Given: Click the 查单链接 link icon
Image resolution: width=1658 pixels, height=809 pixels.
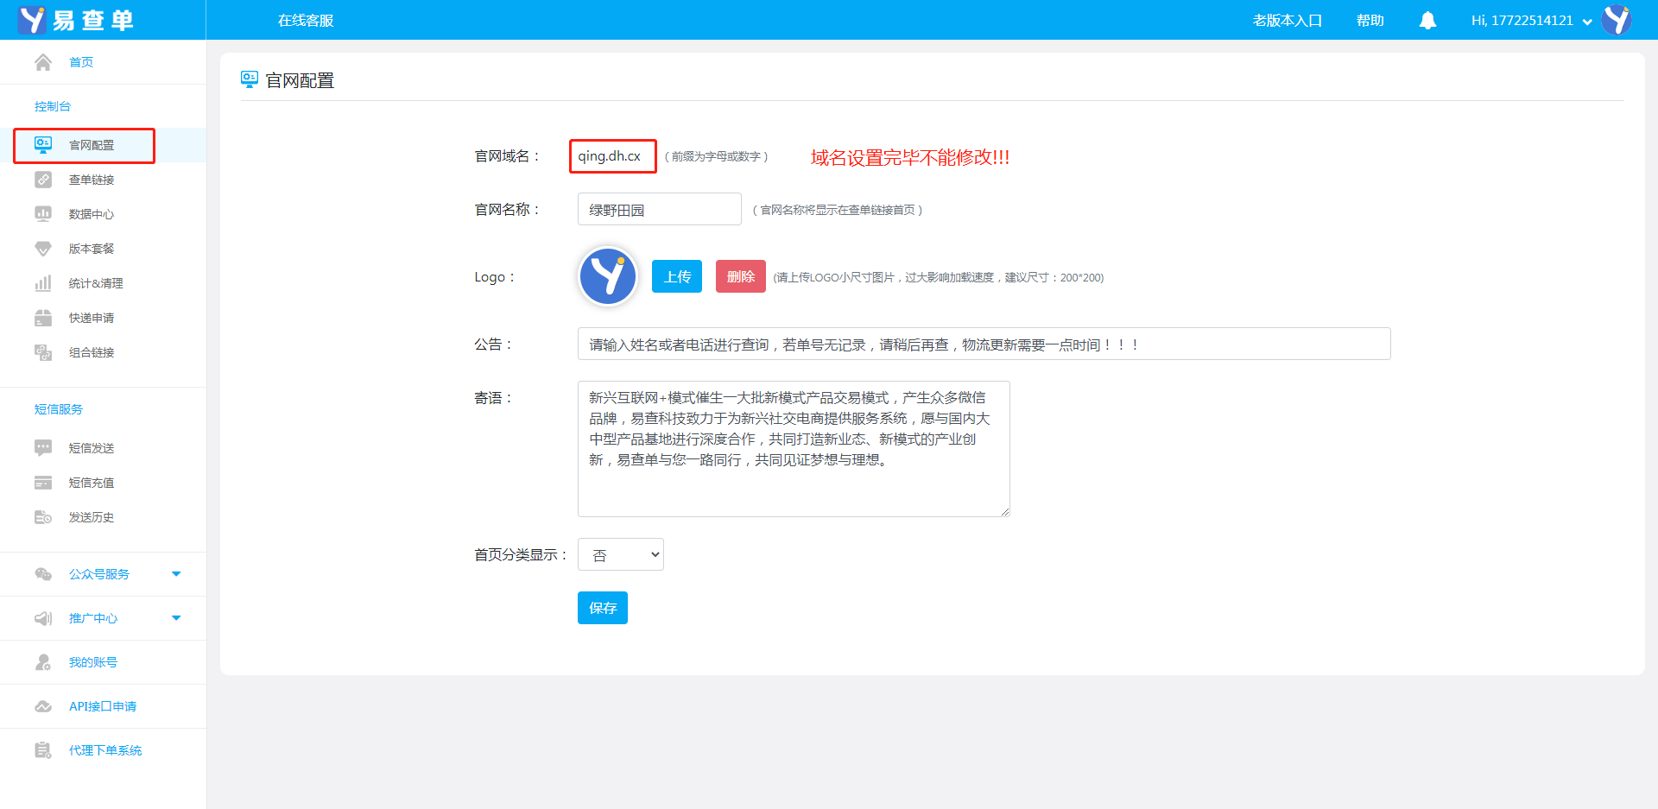Looking at the screenshot, I should click(x=43, y=180).
